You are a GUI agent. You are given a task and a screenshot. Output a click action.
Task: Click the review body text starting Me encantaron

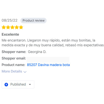[x=53, y=43]
